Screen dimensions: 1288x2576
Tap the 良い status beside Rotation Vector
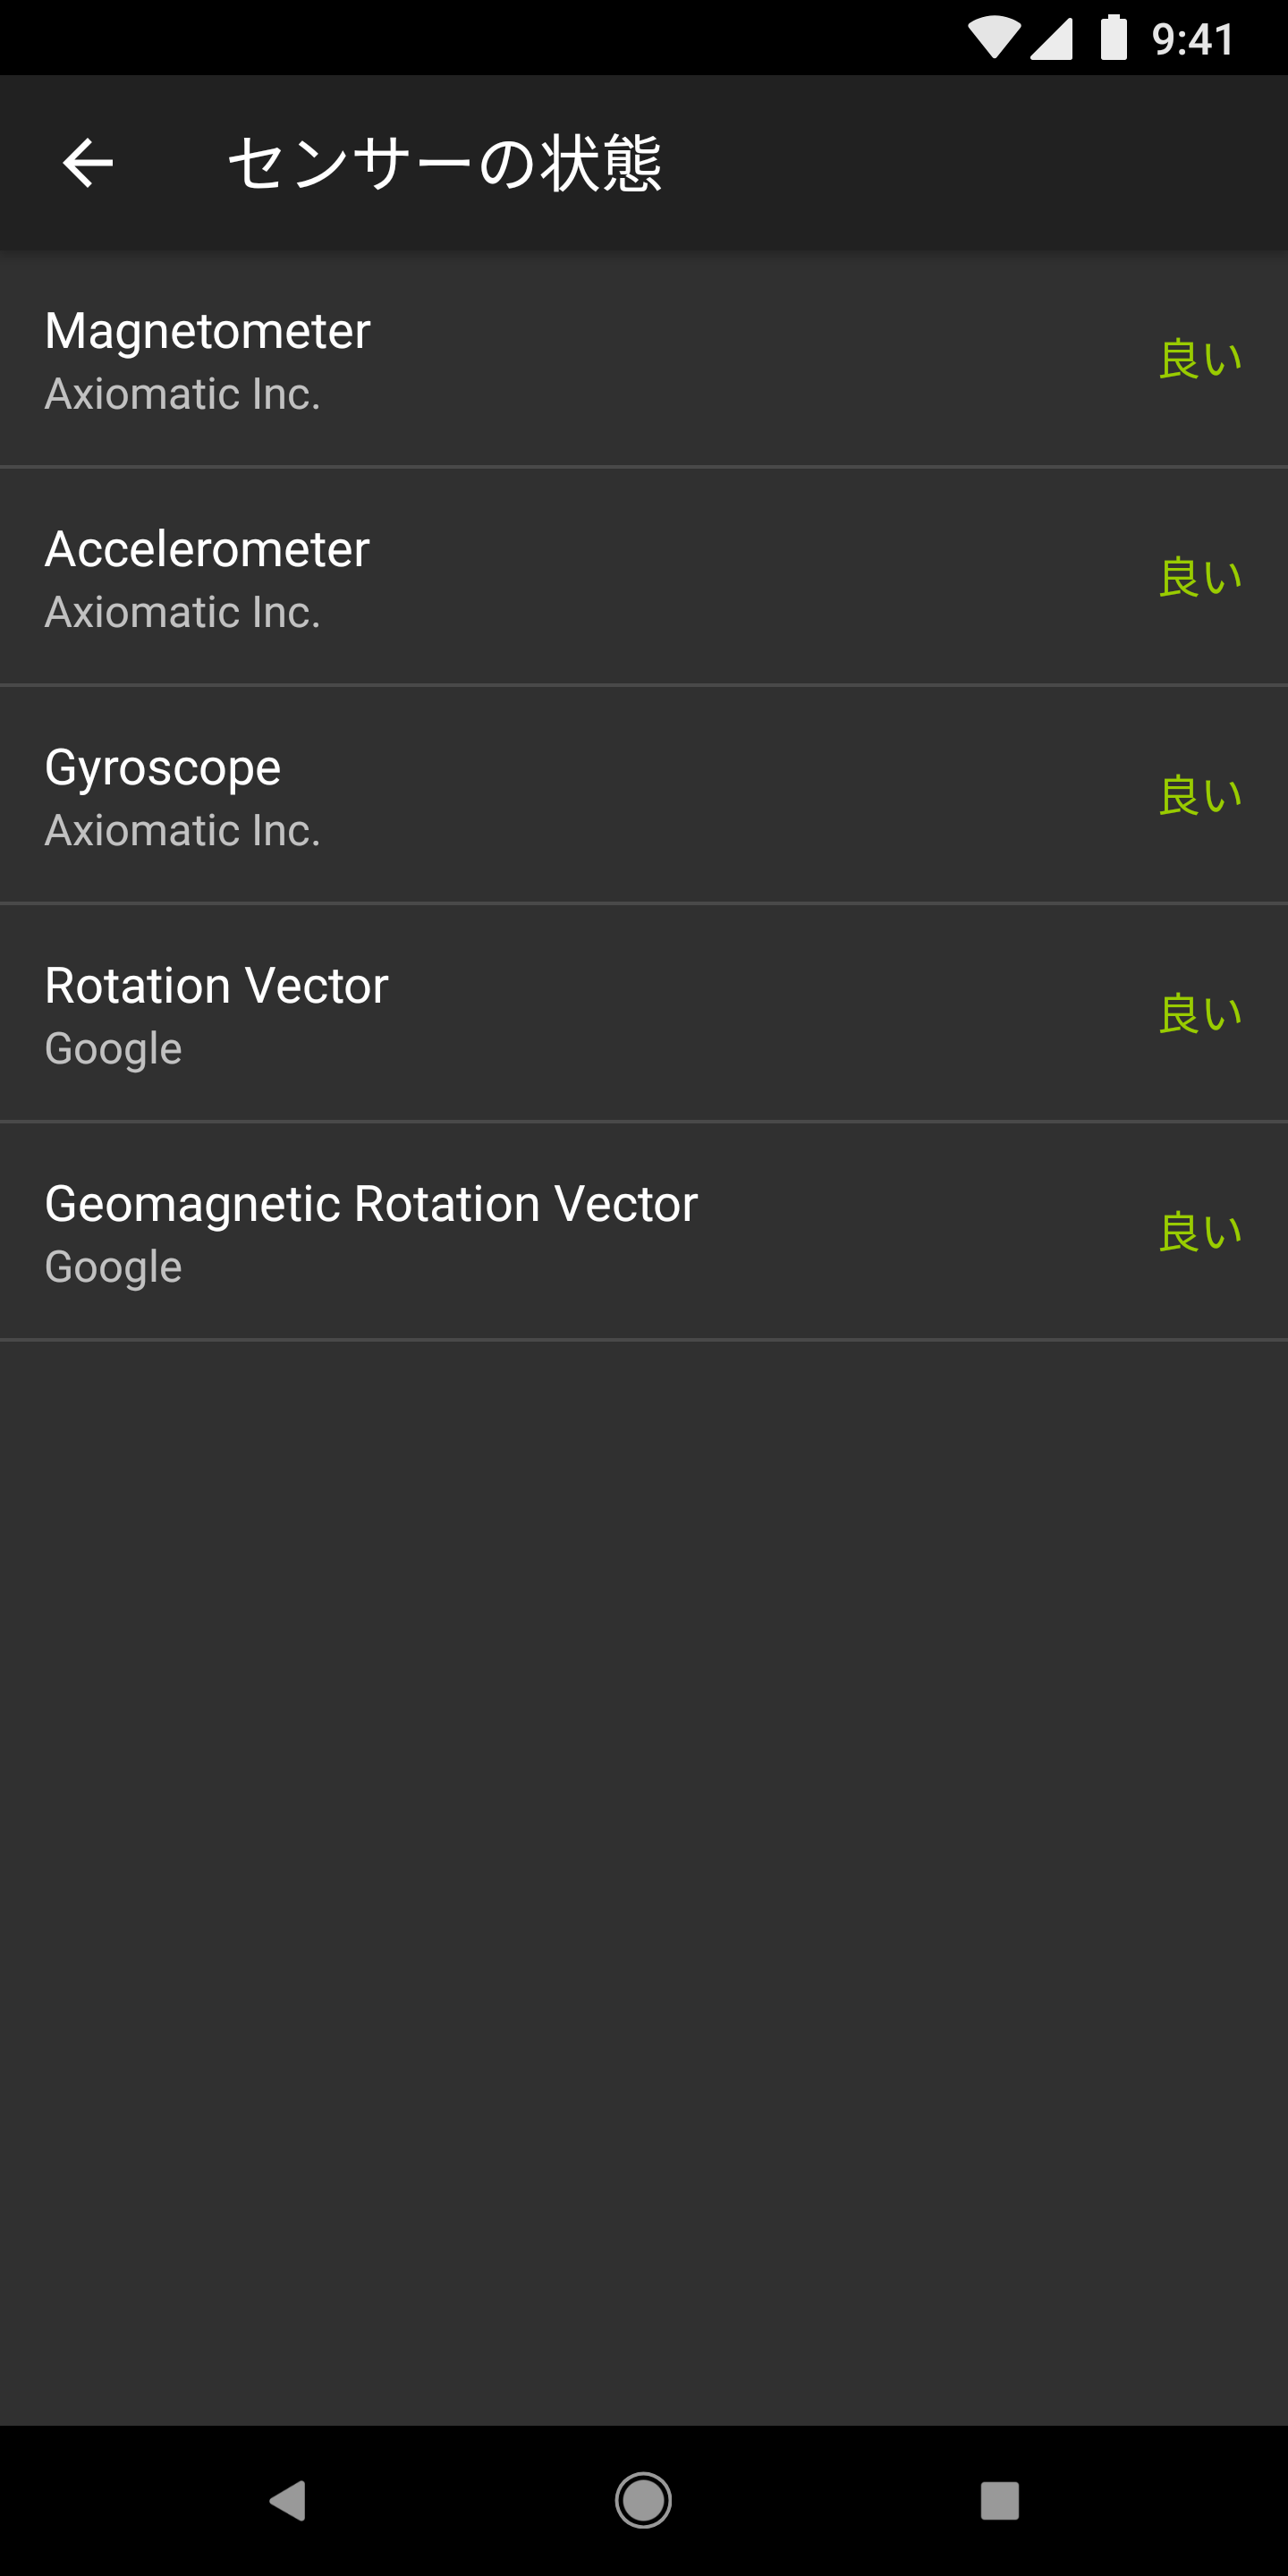pos(1200,1013)
